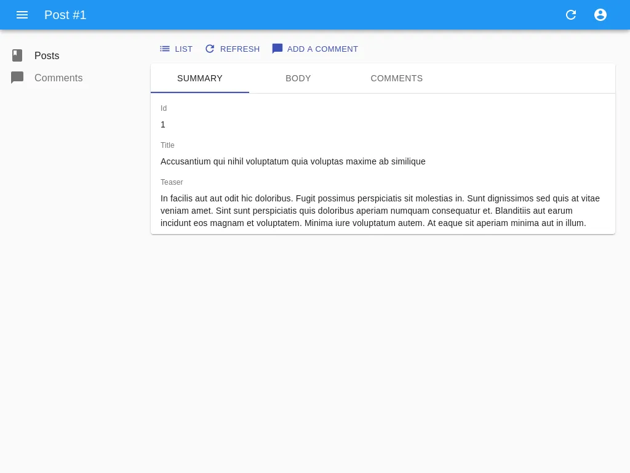
Task: Switch to the BODY tab
Action: (298, 78)
